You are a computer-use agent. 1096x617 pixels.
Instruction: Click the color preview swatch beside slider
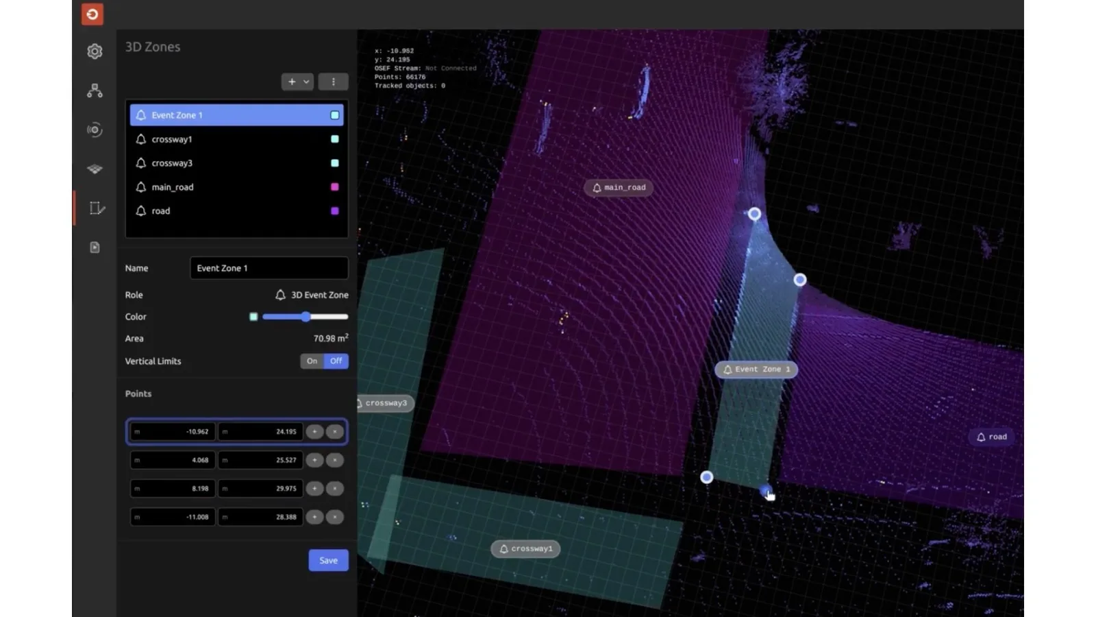coord(253,317)
